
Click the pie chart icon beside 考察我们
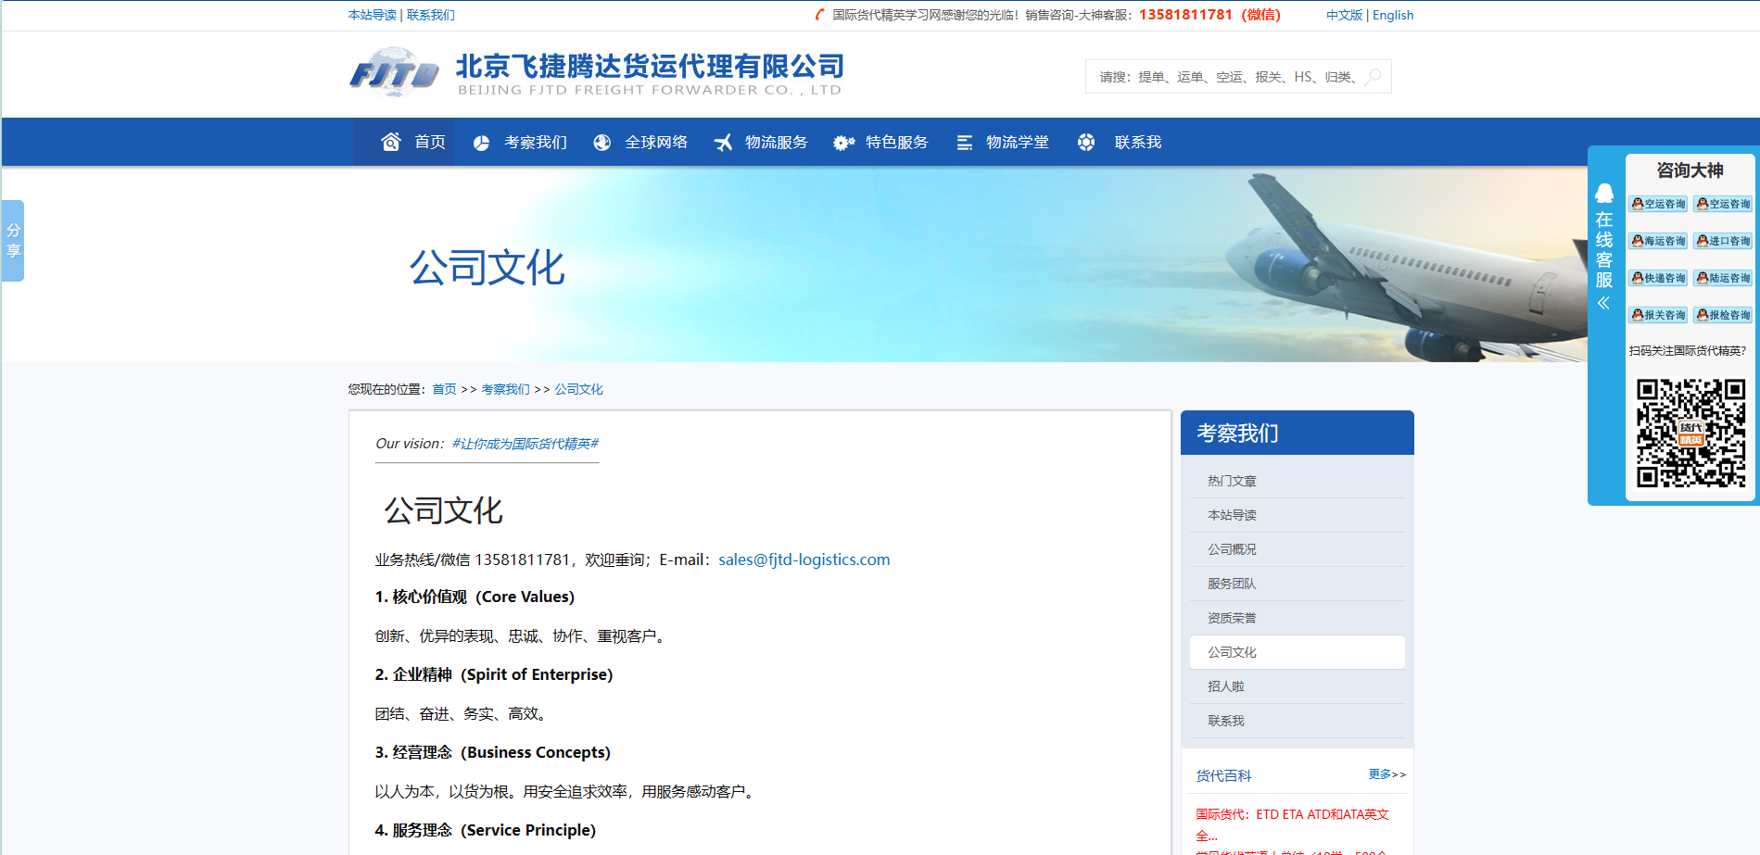[x=481, y=143]
